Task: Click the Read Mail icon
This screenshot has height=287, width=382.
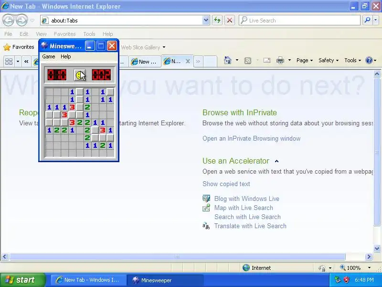Action: click(x=267, y=60)
